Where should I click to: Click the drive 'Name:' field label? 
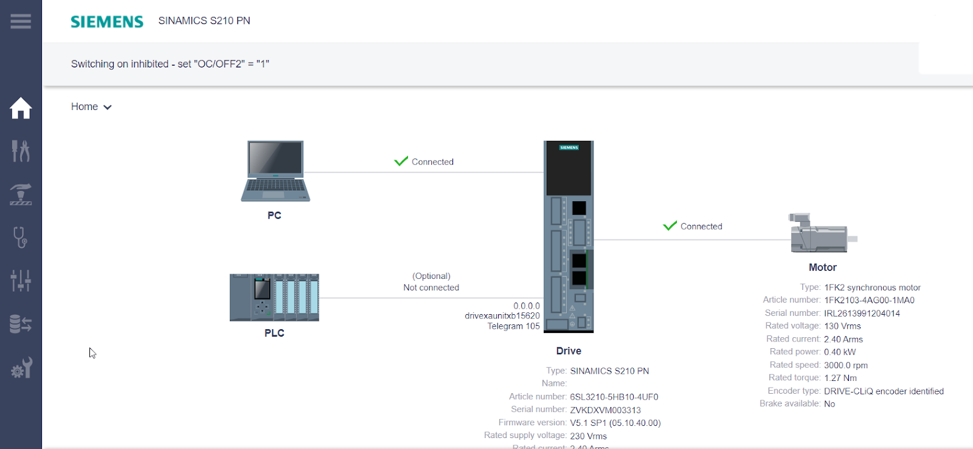(555, 383)
